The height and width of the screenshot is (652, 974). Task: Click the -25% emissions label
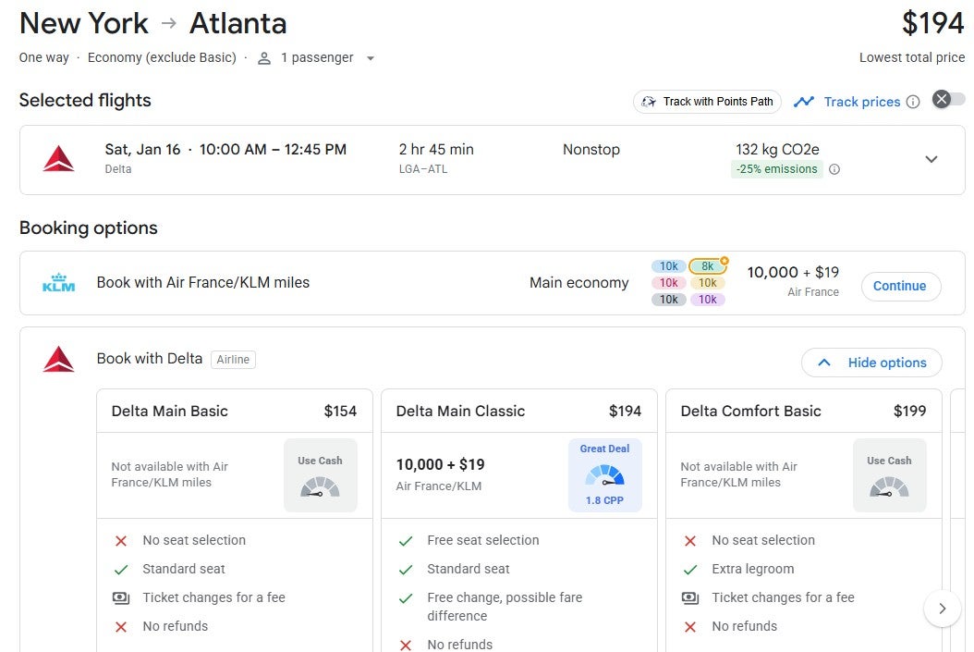point(776,169)
